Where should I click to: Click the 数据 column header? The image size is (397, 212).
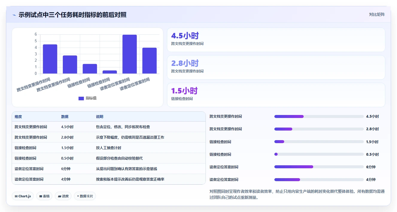coord(65,117)
